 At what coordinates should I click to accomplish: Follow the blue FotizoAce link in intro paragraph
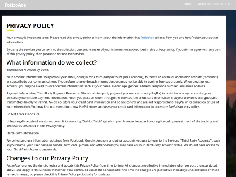point(147,38)
